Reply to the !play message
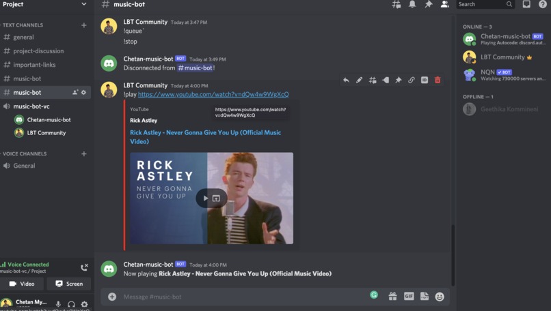 [x=346, y=80]
